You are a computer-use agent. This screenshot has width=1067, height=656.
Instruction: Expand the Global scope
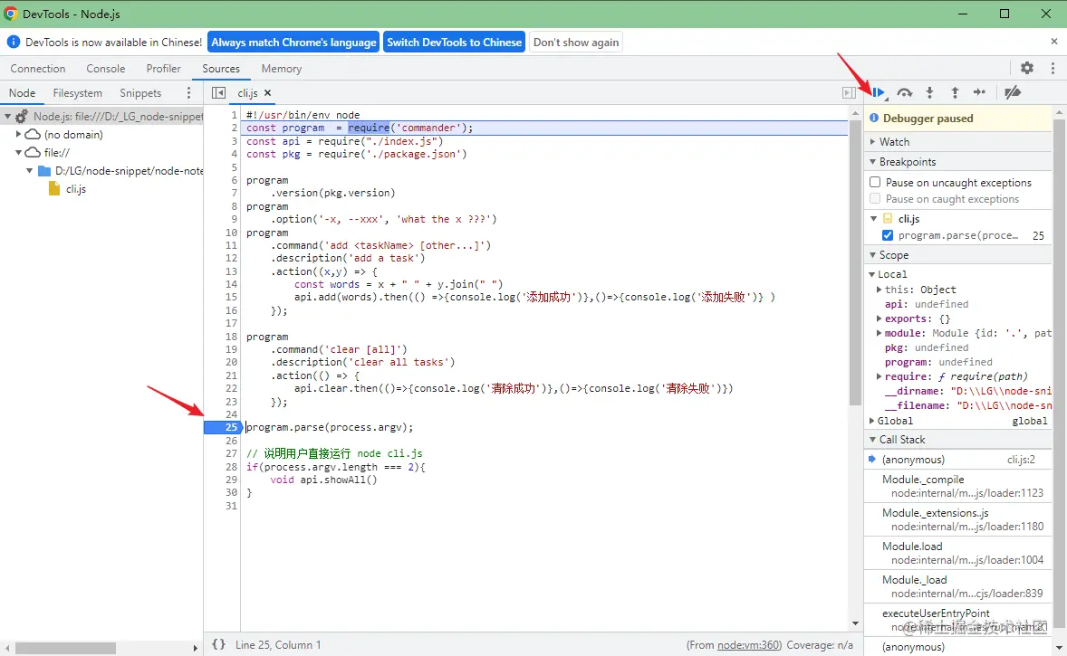coord(871,421)
